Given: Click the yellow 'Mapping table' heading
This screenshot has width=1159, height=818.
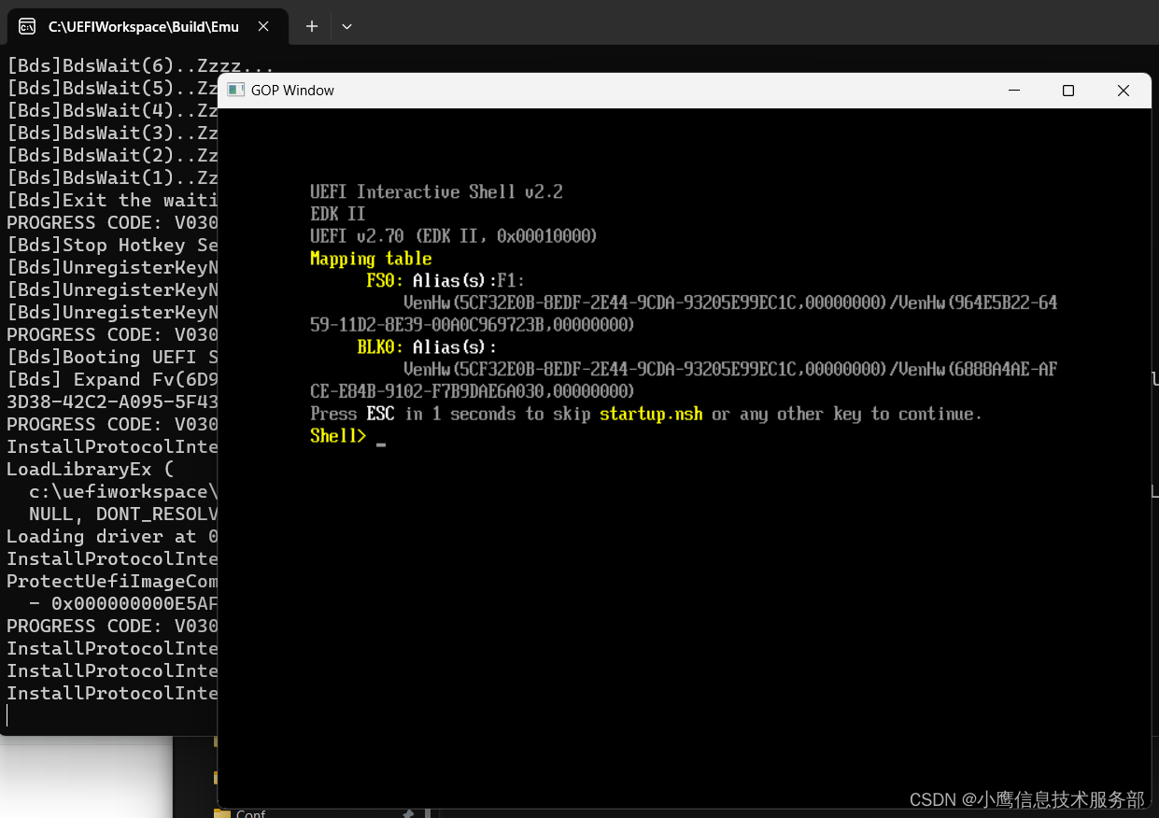Looking at the screenshot, I should point(371,259).
